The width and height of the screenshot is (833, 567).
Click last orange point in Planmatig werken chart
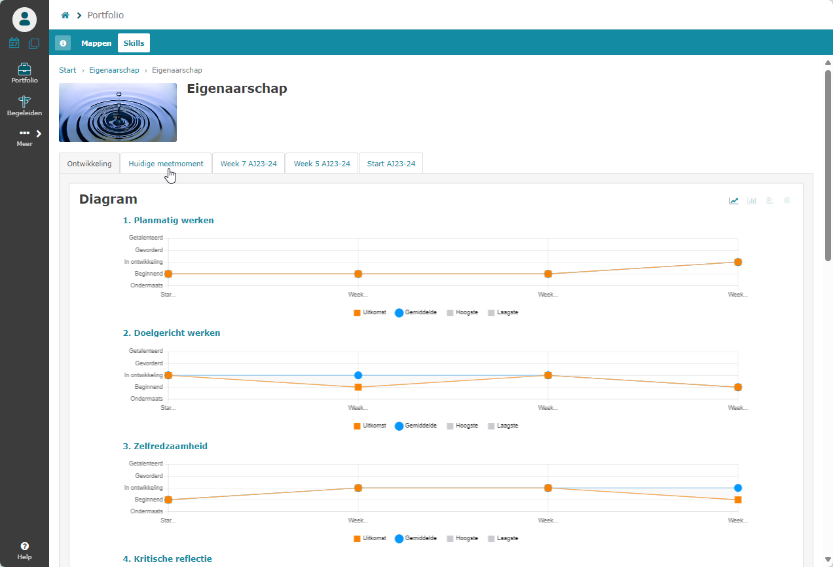[x=738, y=262]
